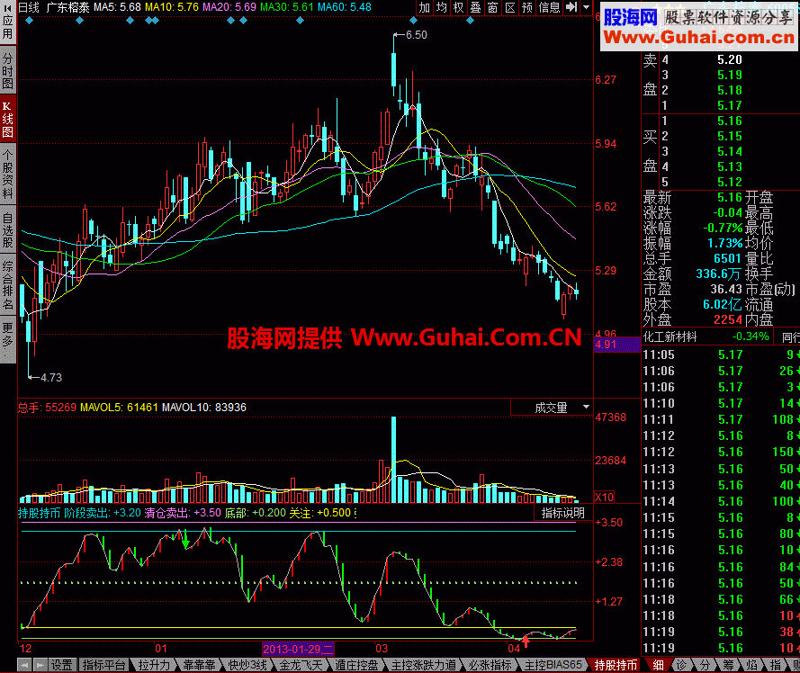The image size is (800, 673).
Task: Open 自选股 sidebar tab
Action: tap(8, 229)
